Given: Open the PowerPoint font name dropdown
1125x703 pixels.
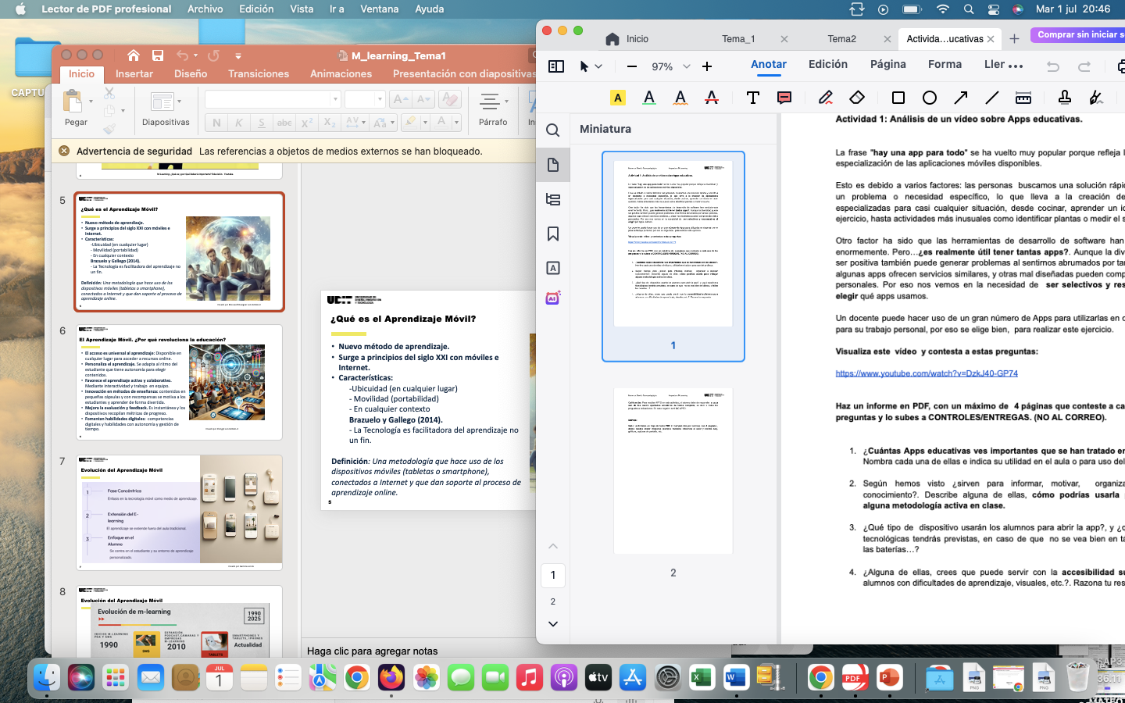Looking at the screenshot, I should pyautogui.click(x=335, y=99).
